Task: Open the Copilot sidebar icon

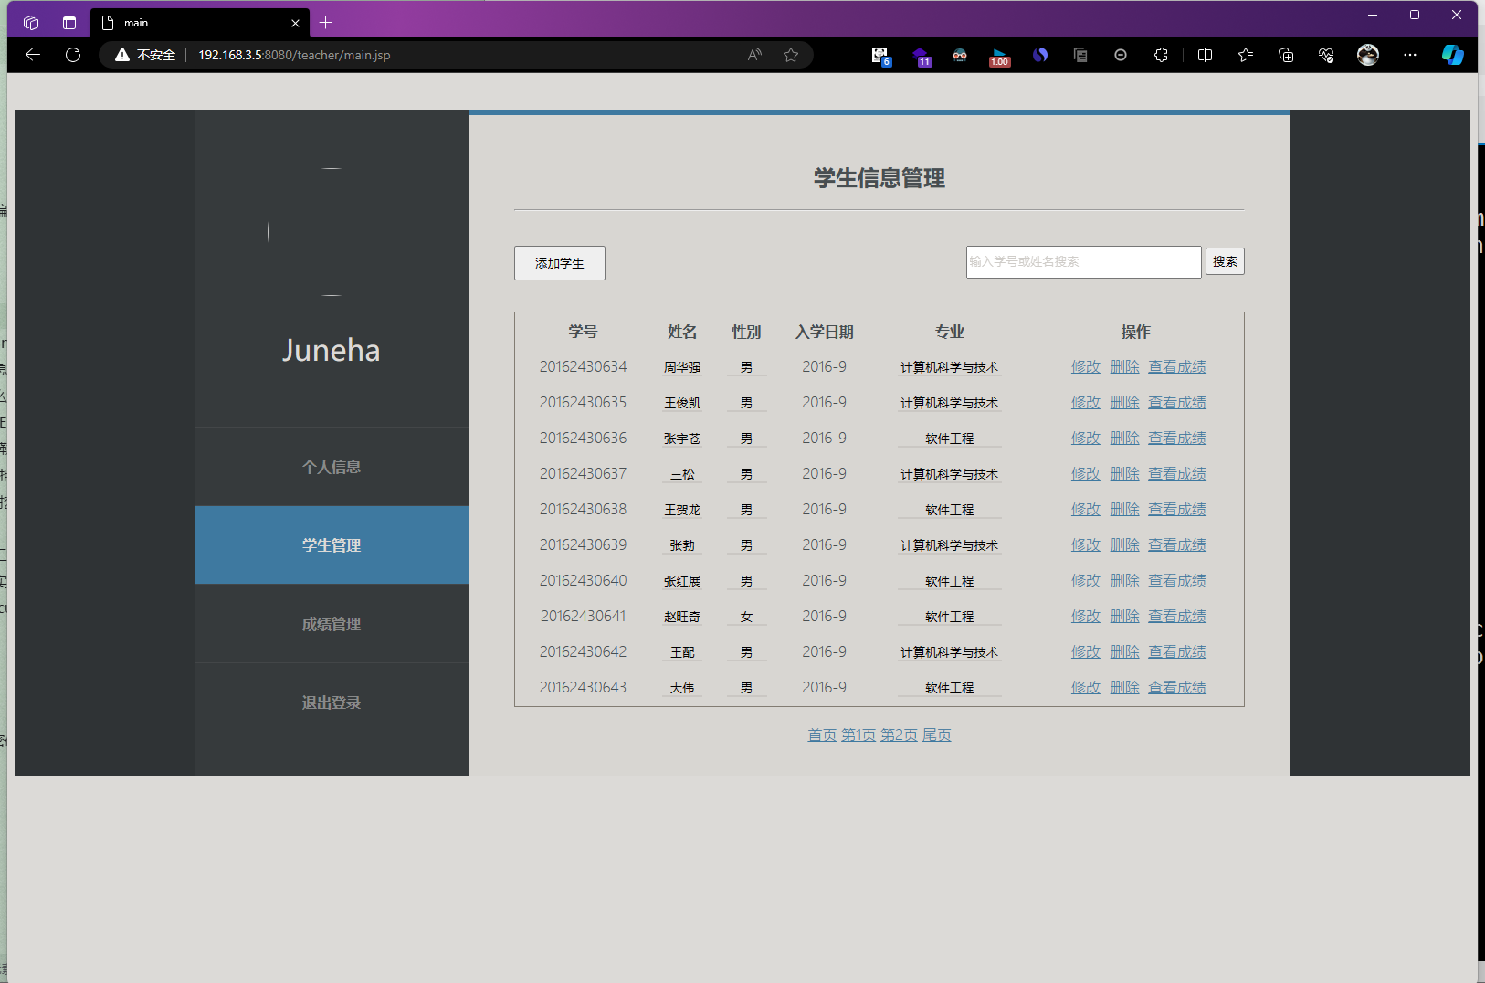Action: point(1452,55)
